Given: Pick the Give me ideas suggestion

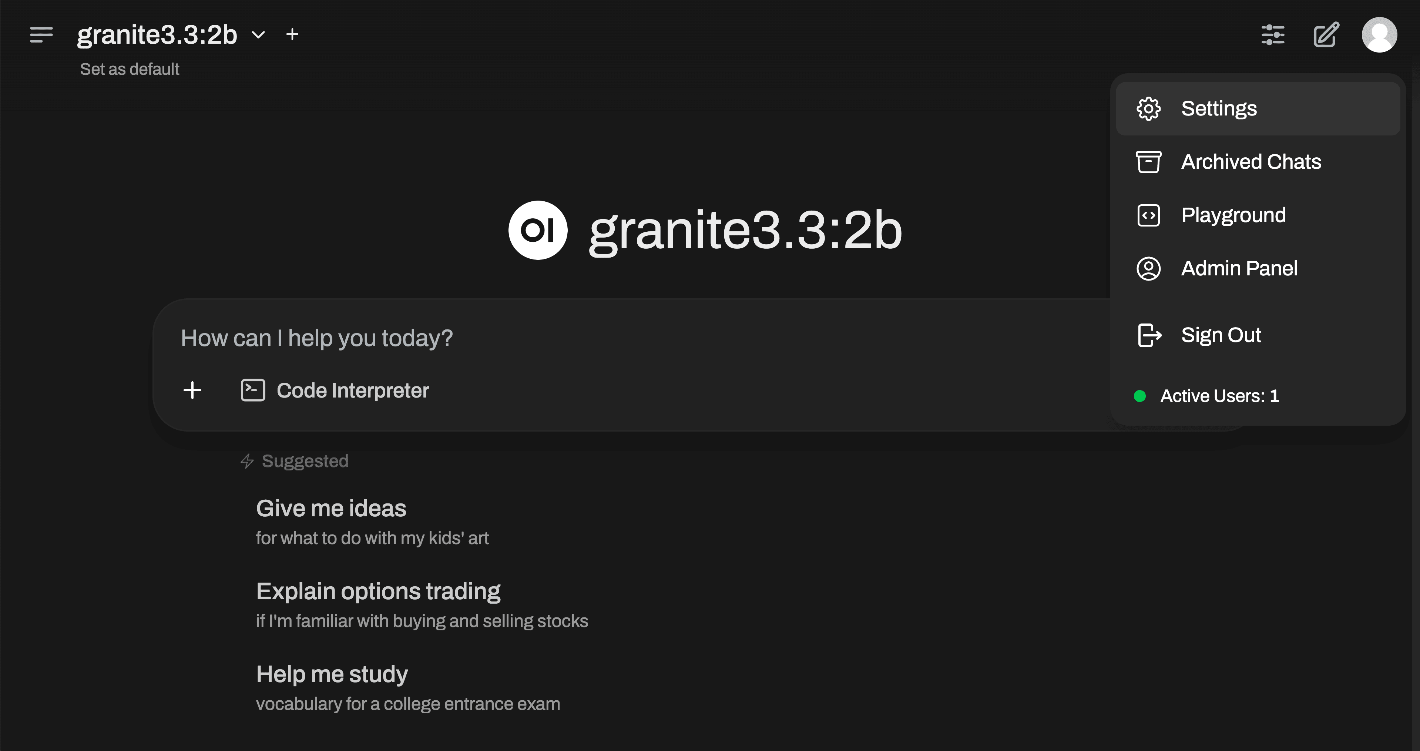Looking at the screenshot, I should coord(331,507).
